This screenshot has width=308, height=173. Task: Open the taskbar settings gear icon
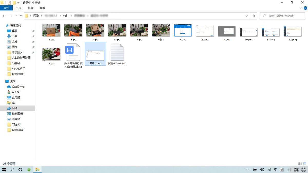[x=303, y=170]
